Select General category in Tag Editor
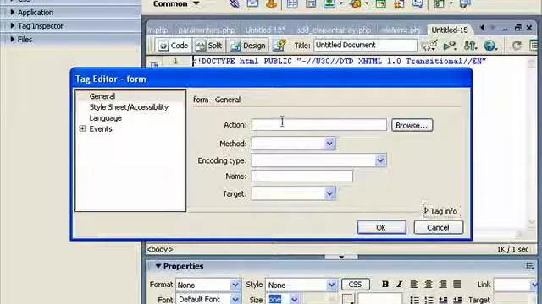Image resolution: width=542 pixels, height=304 pixels. click(x=102, y=96)
